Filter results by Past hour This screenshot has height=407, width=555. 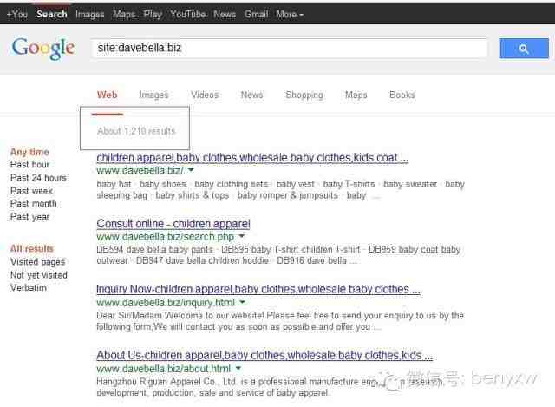tap(29, 165)
